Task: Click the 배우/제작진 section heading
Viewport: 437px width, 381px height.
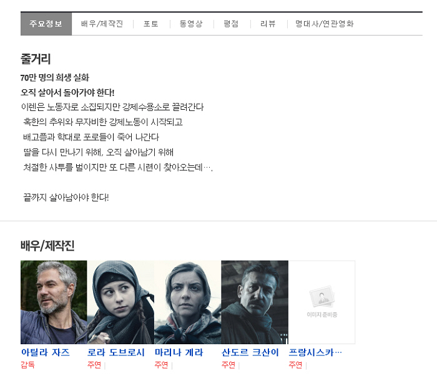Action: click(x=47, y=246)
